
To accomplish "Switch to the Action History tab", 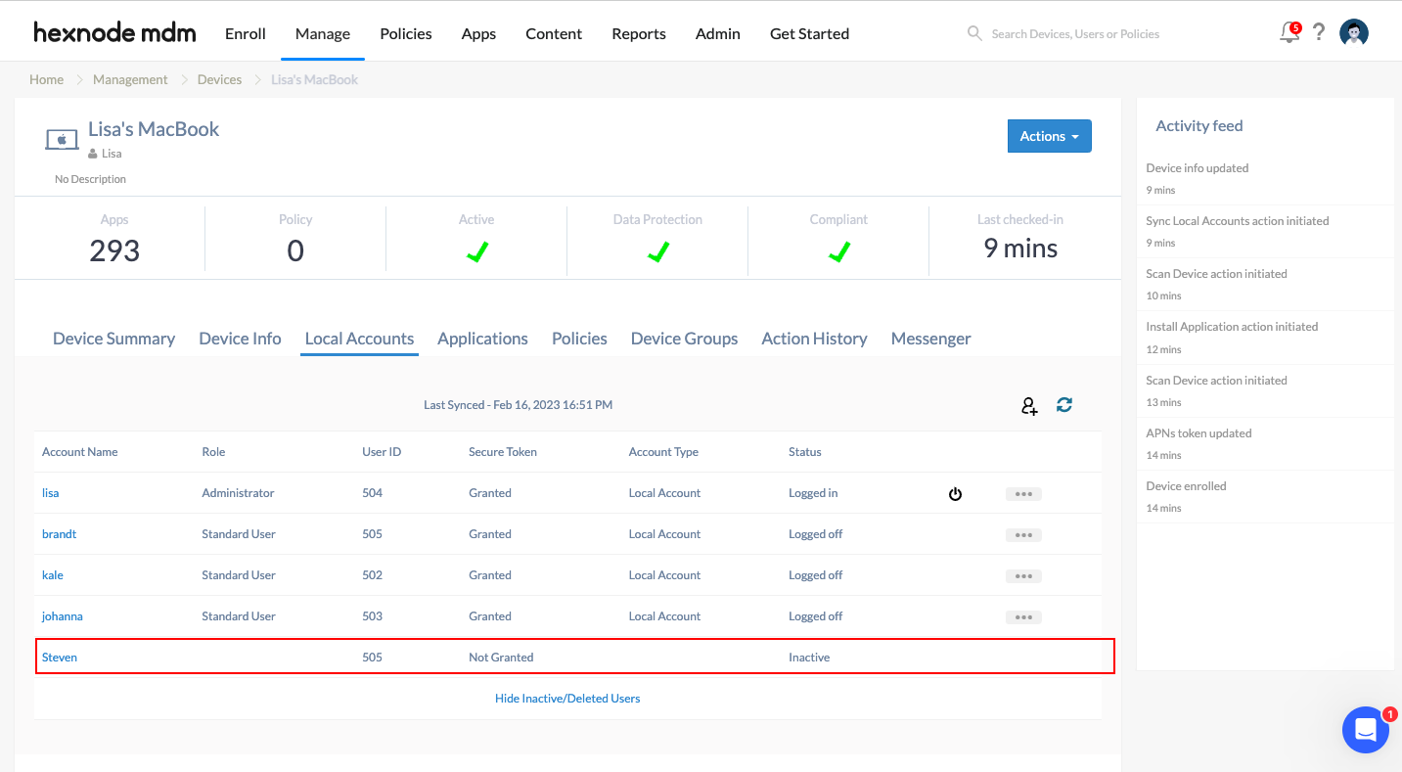I will coord(814,339).
